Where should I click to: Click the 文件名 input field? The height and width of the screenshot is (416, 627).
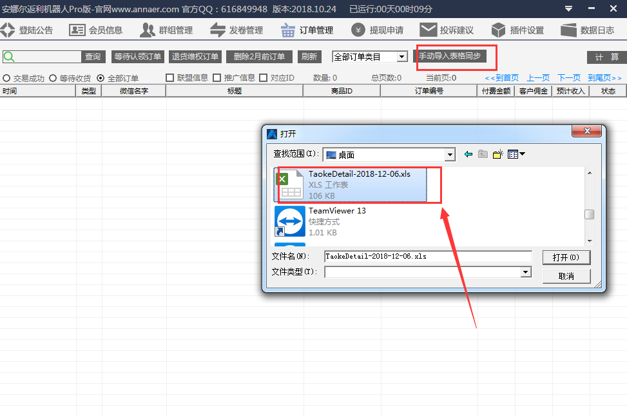point(428,257)
